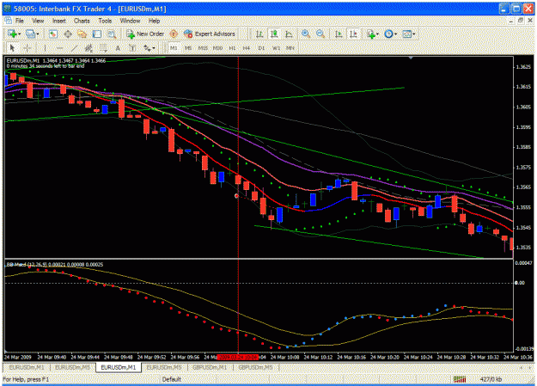Open the Insert menu
This screenshot has width=537, height=386.
point(59,21)
